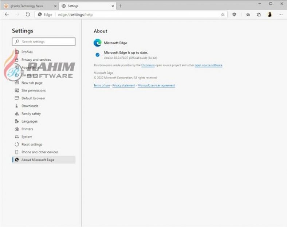Open the Terms of use link
The image size is (287, 227).
pyautogui.click(x=102, y=85)
